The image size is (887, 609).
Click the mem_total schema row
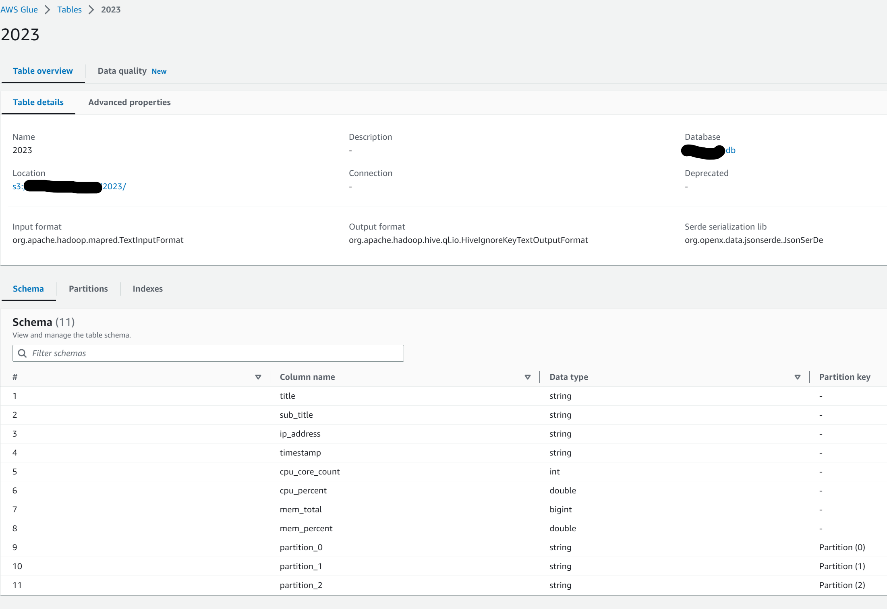tap(301, 510)
